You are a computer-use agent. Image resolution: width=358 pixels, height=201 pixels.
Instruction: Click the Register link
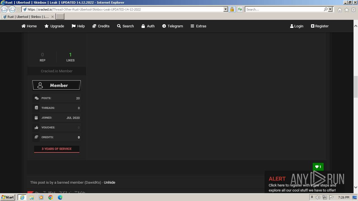[320, 26]
